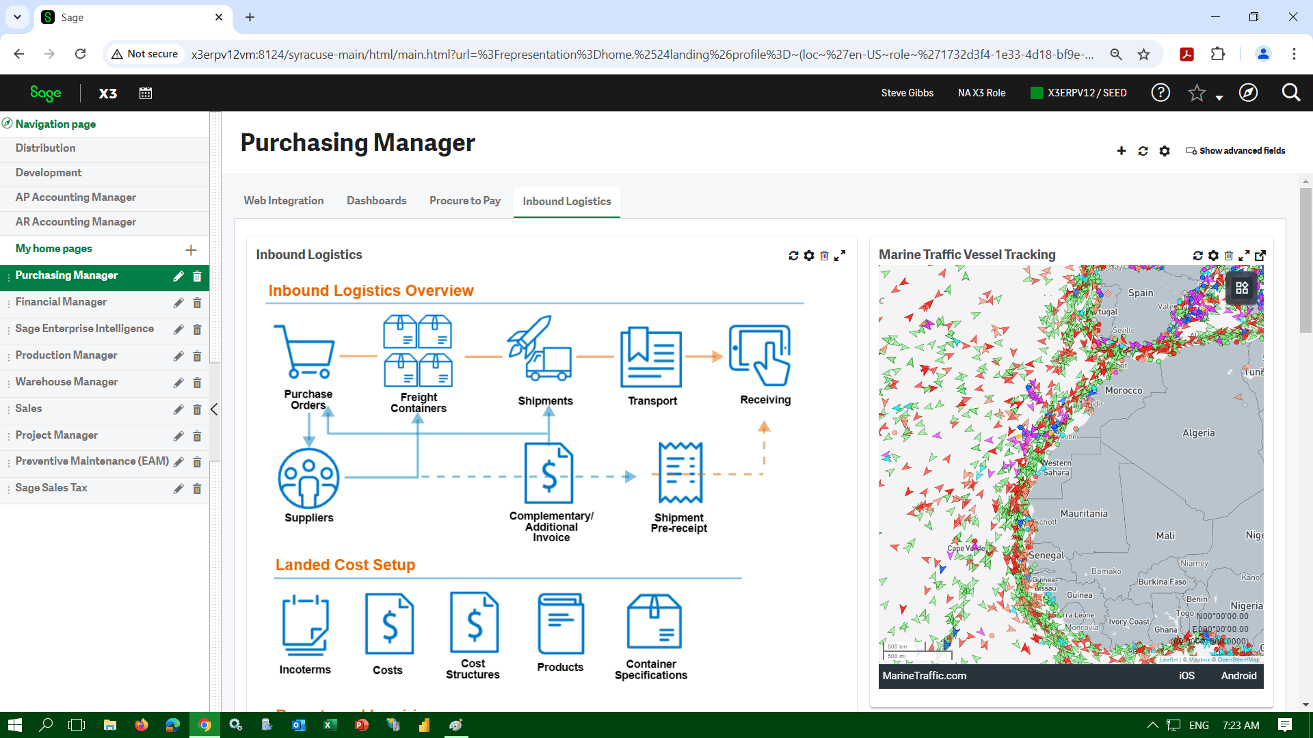Collapse the navigation sidebar with the chevron
Viewport: 1313px width, 738px height.
214,409
